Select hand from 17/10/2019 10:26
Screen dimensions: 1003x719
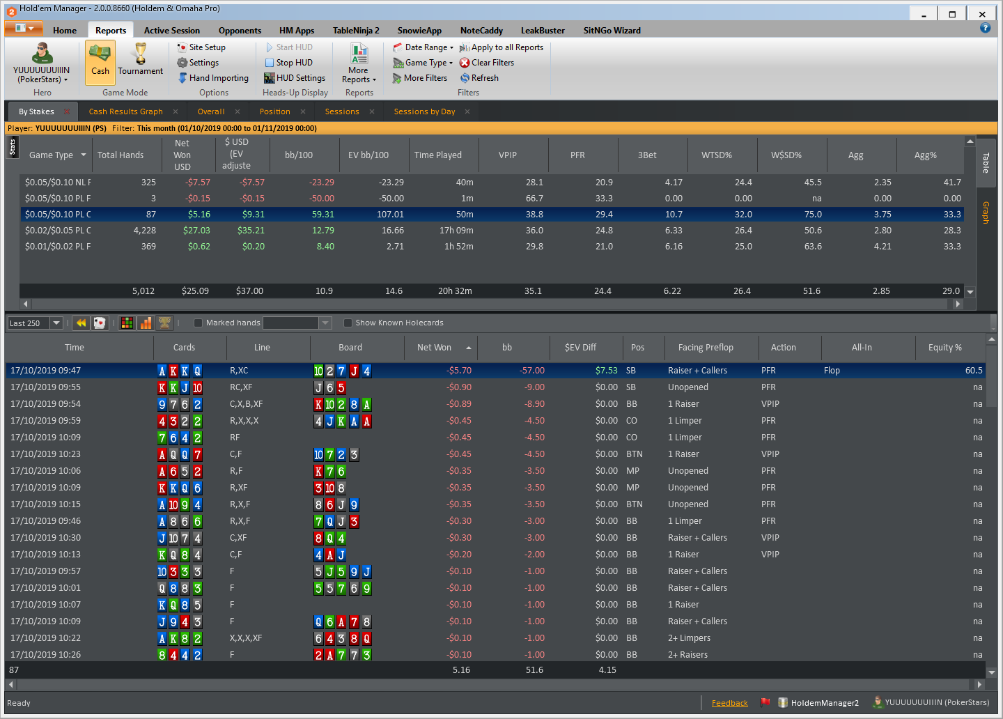[495, 655]
